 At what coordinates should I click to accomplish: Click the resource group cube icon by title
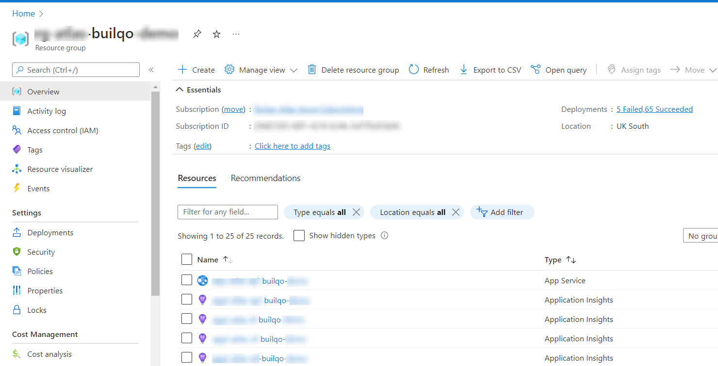point(21,38)
